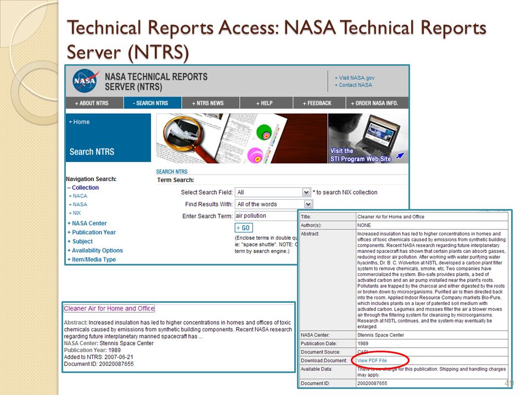The width and height of the screenshot is (527, 395).
Task: Expand the Availability Options group
Action: pyautogui.click(x=95, y=251)
